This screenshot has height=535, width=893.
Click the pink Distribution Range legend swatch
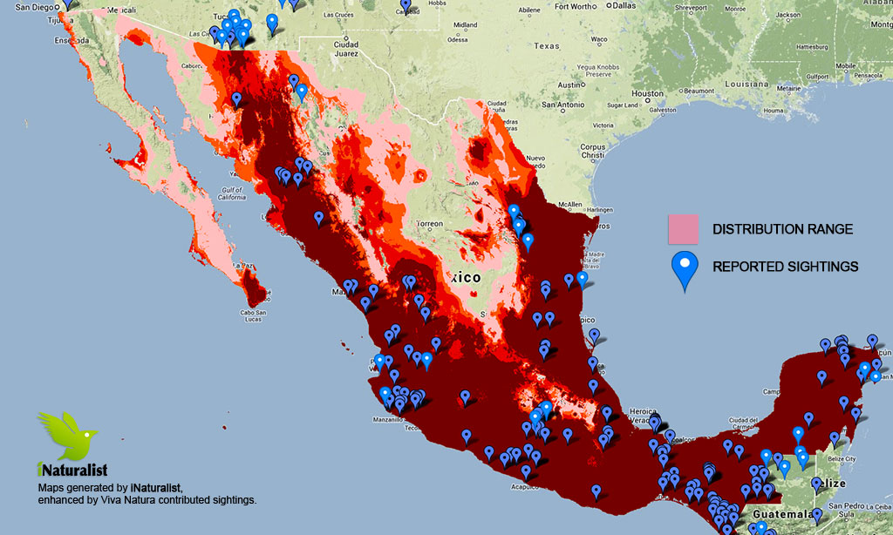pyautogui.click(x=684, y=229)
